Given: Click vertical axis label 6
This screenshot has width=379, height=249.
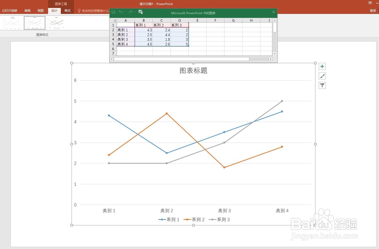Looking at the screenshot, I should [75, 80].
